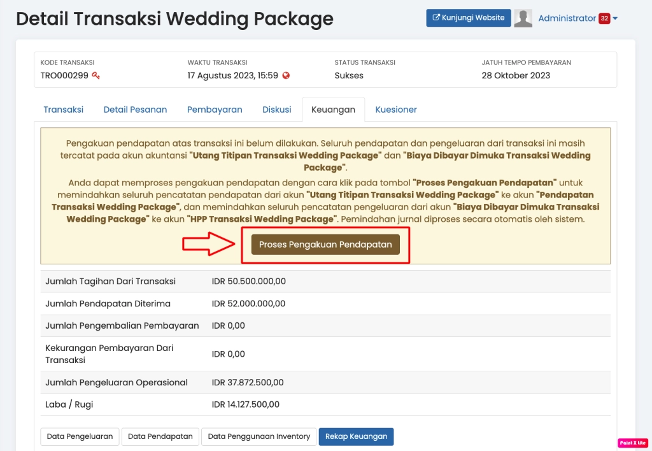Viewport: 652px width, 451px height.
Task: Open Data Pengeluaran
Action: pos(80,436)
